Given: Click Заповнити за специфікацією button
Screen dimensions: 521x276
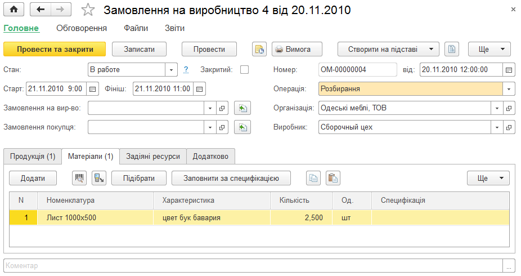Looking at the screenshot, I should (x=231, y=178).
